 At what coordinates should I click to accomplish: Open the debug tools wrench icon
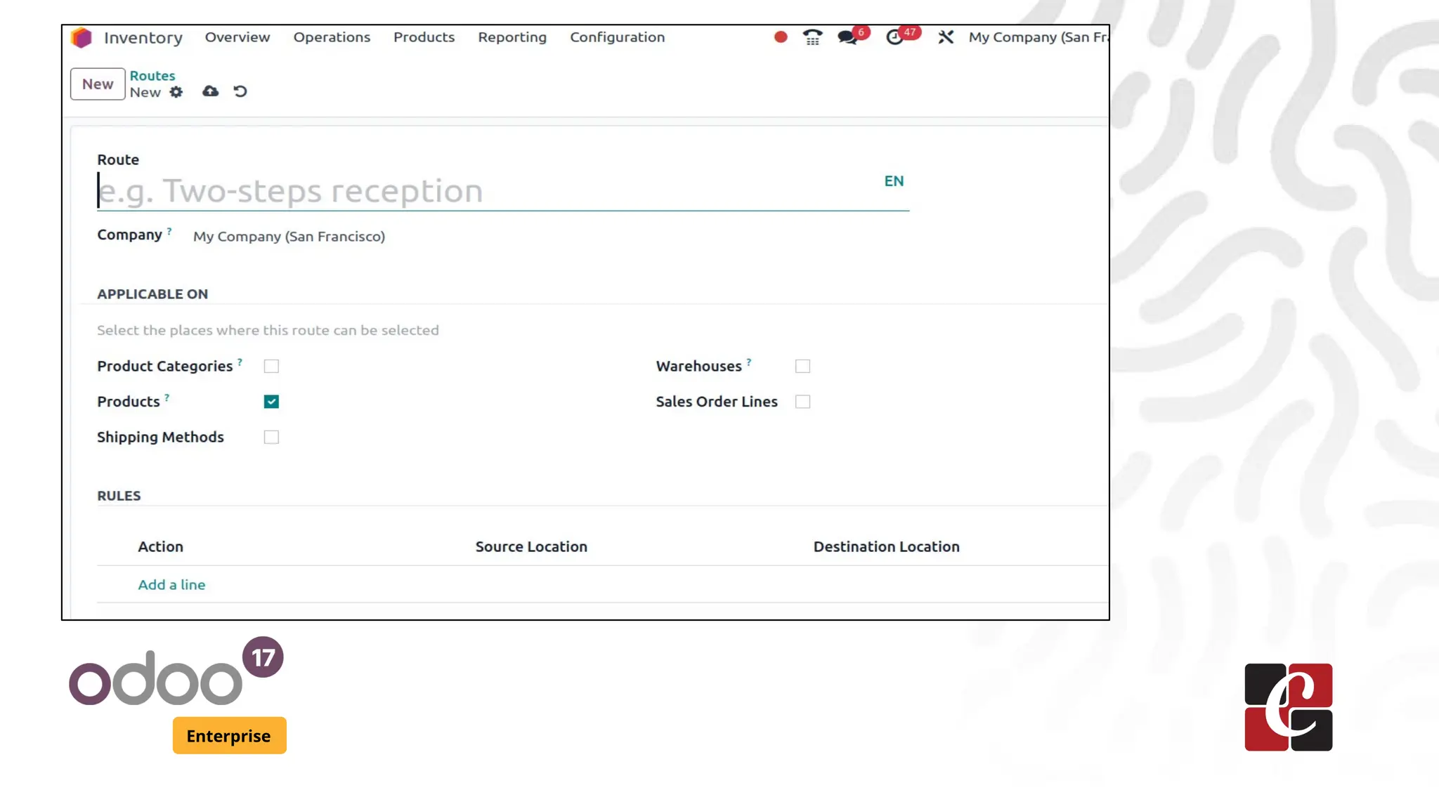946,37
